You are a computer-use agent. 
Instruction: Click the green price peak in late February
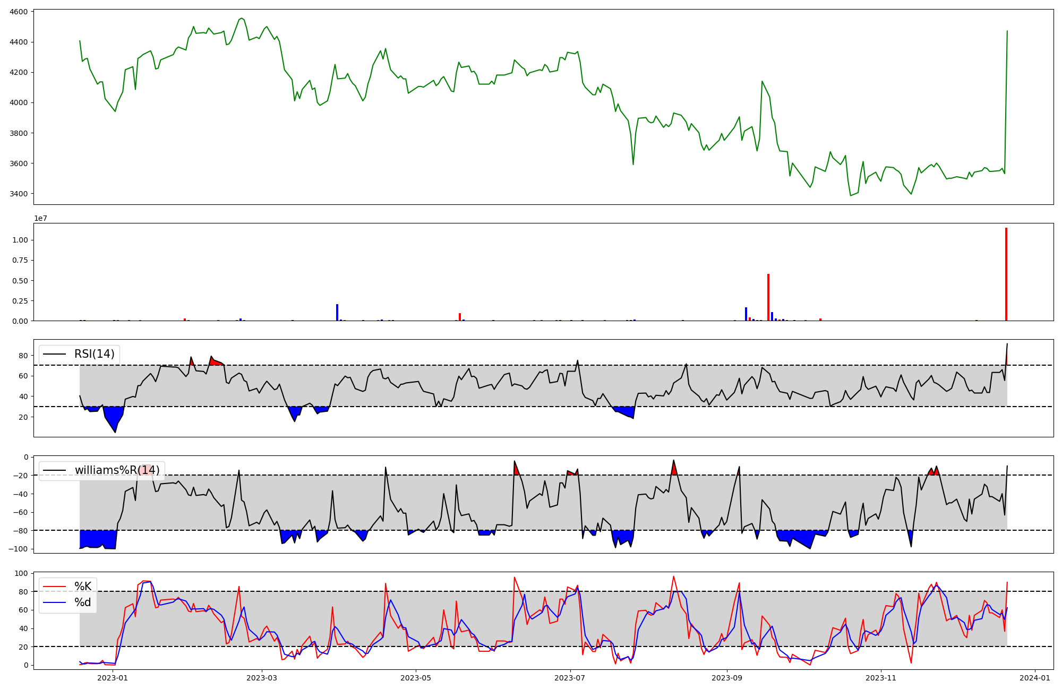tap(242, 19)
